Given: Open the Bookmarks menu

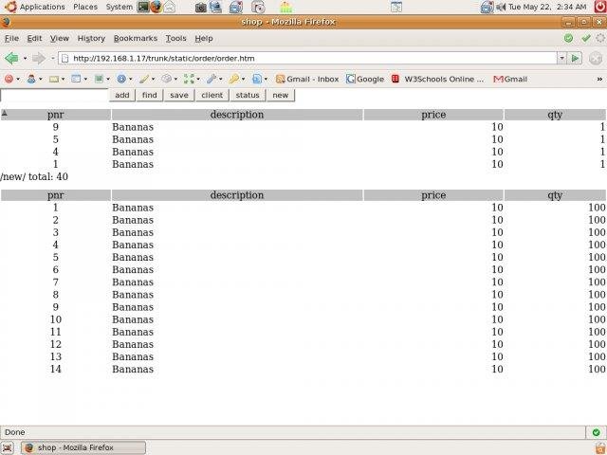Looking at the screenshot, I should click(x=136, y=38).
